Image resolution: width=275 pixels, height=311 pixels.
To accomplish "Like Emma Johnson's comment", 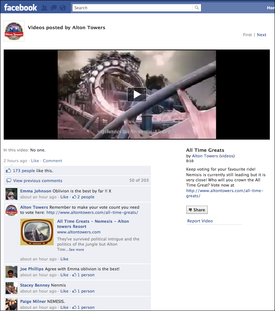I will [64, 197].
